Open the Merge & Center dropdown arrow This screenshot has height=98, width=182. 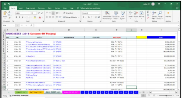point(79,17)
